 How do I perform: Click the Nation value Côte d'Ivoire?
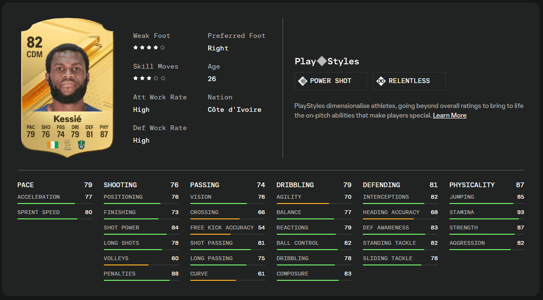234,110
